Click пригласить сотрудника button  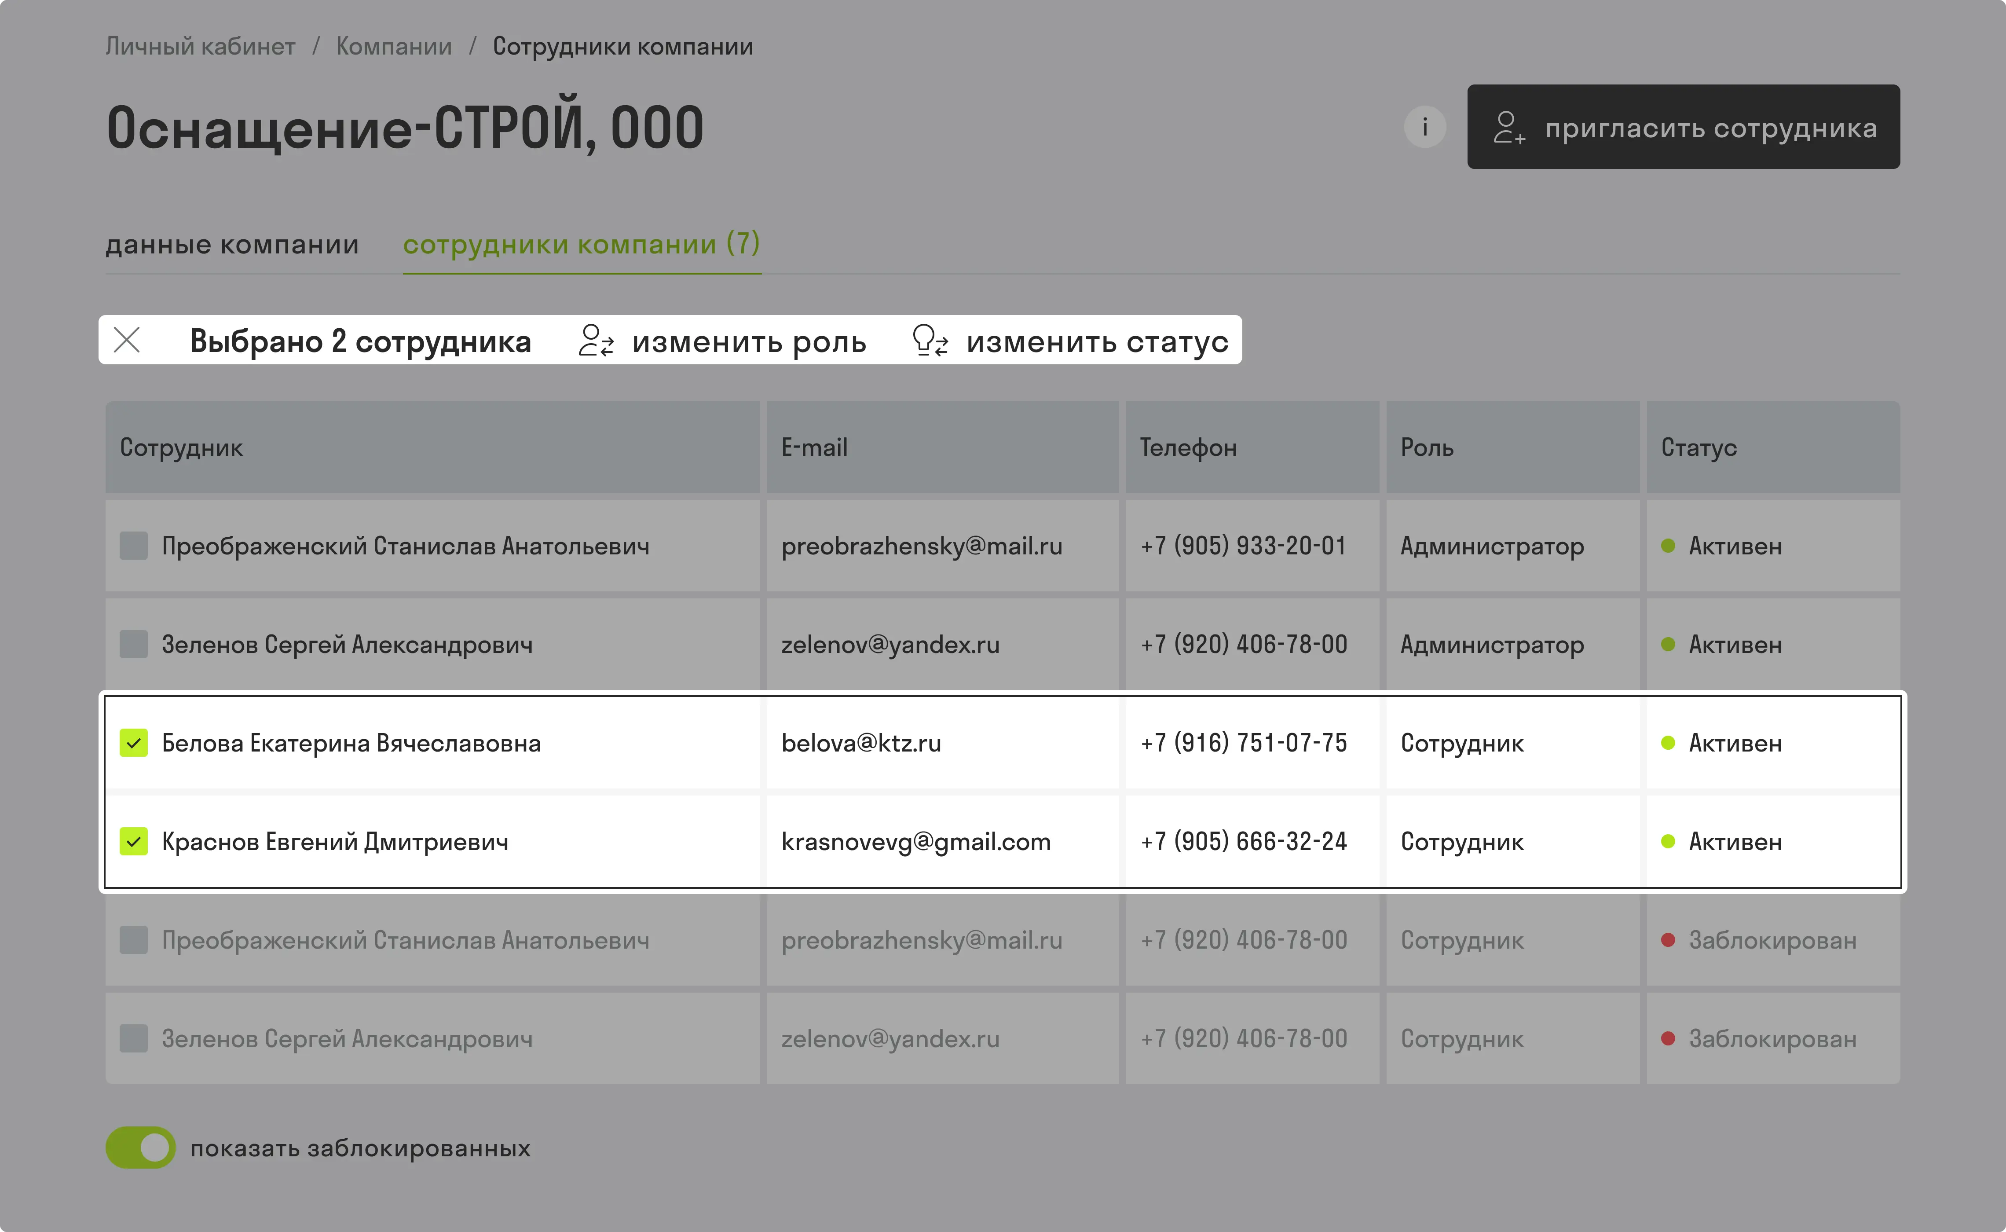click(1684, 127)
